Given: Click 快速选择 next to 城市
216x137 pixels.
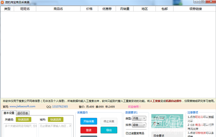Looking at the screenshot, I should 56,119.
